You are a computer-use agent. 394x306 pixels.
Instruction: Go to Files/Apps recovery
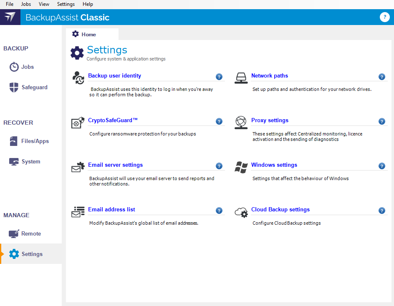pyautogui.click(x=35, y=141)
